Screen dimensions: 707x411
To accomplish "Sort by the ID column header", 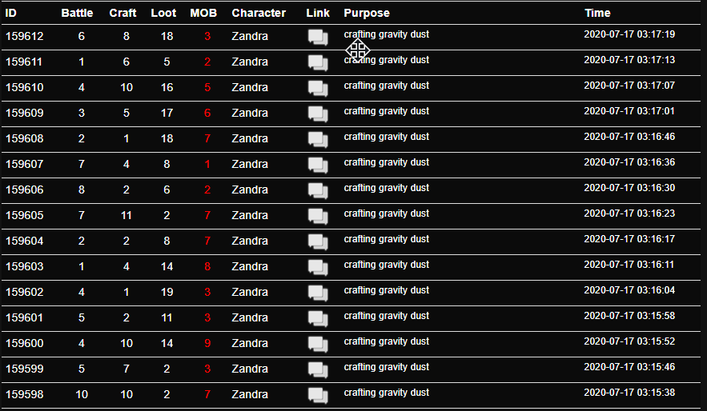I will point(11,13).
